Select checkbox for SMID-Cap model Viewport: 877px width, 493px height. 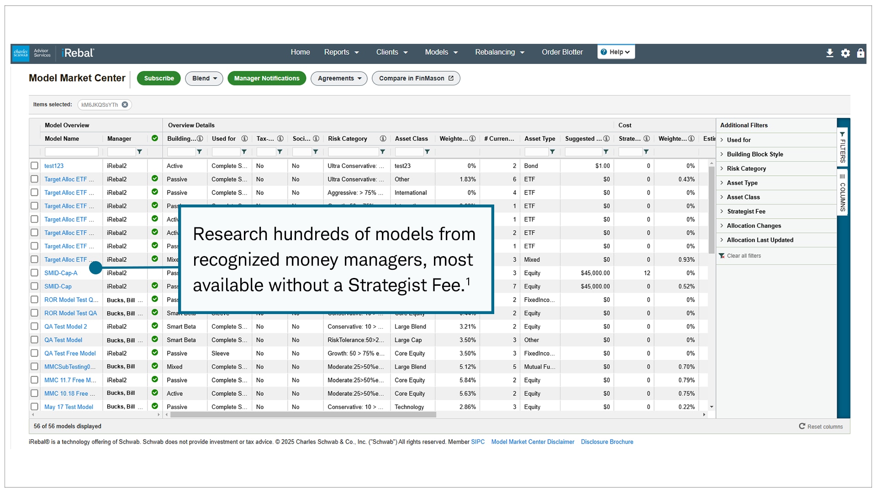(x=34, y=286)
